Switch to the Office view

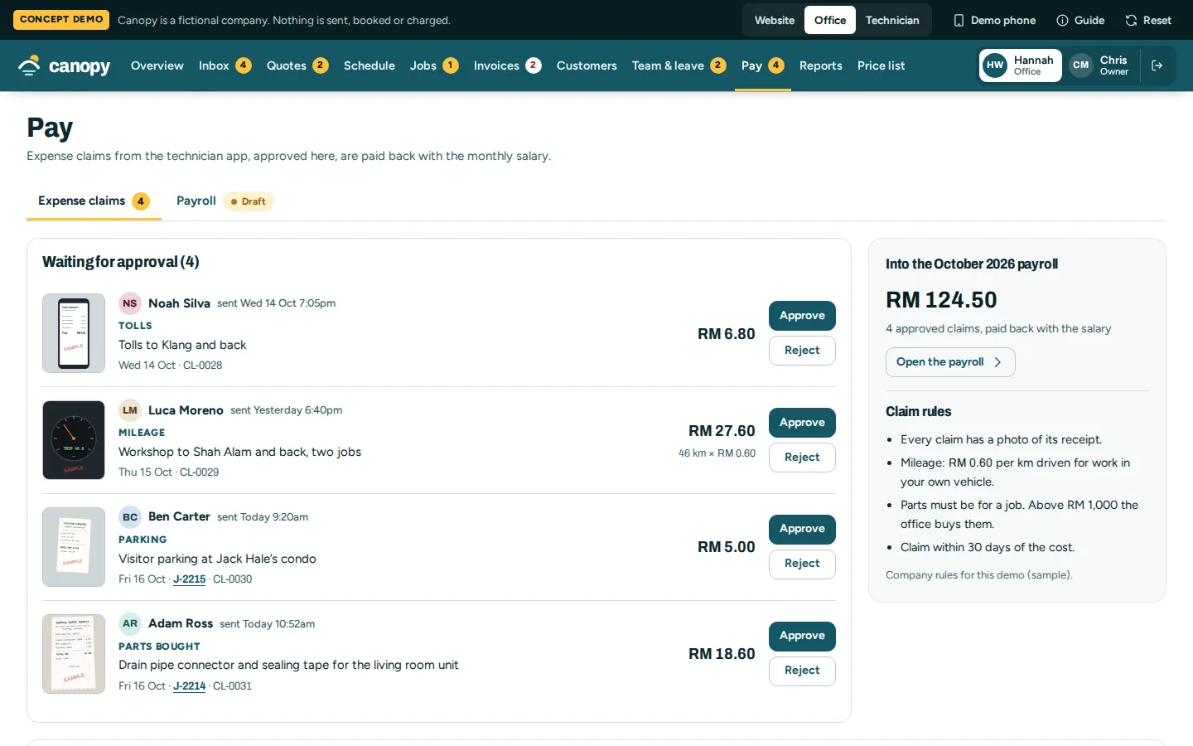pyautogui.click(x=830, y=20)
